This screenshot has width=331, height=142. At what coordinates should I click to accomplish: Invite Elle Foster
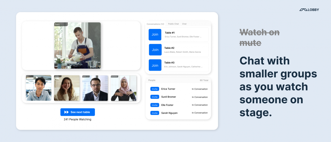click(x=155, y=105)
